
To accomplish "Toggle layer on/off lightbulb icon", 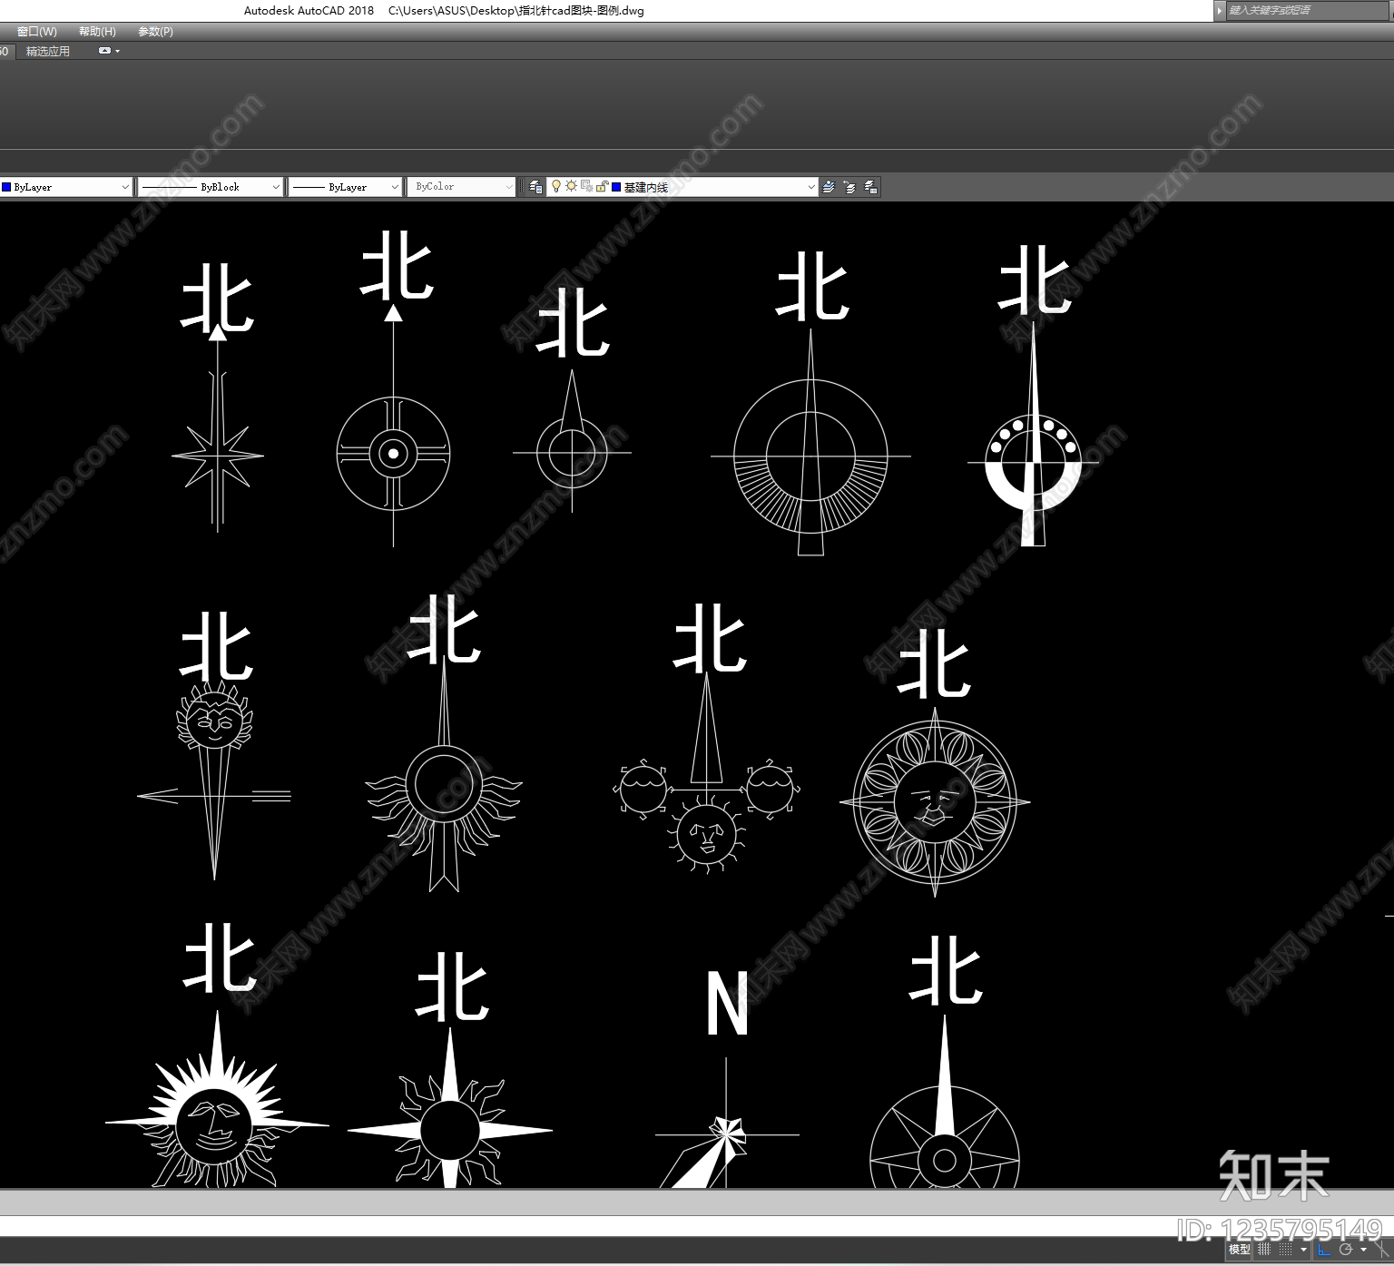I will pyautogui.click(x=556, y=187).
